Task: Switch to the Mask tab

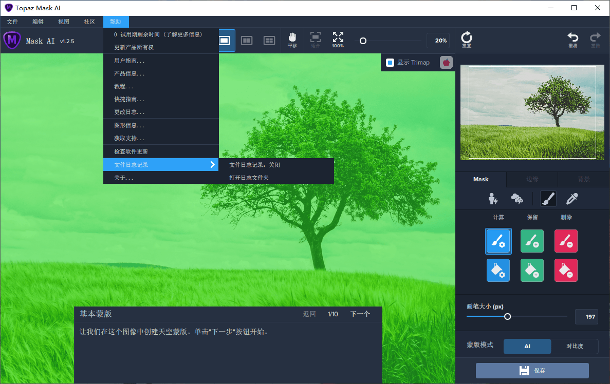Action: [x=481, y=179]
